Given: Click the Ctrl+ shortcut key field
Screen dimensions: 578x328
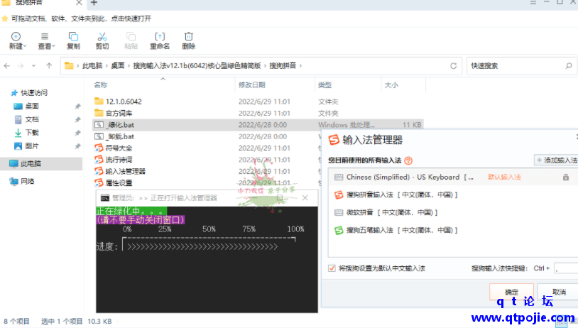Looking at the screenshot, I should (566, 268).
